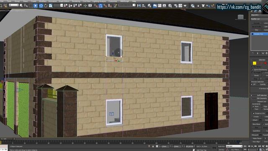Viewport: 268px width, 151px height.
Task: Click the Slice Plane button
Action: coord(256,124)
